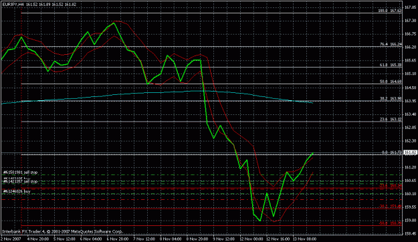The image size is (418, 242).
Task: Click the 167.30 price scale value
Action: tap(410, 21)
